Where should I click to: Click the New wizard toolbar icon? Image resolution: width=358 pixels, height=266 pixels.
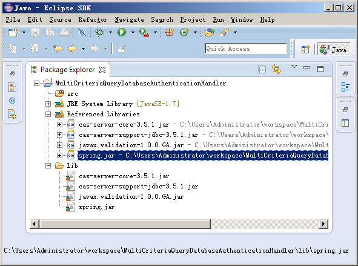pyautogui.click(x=13, y=32)
